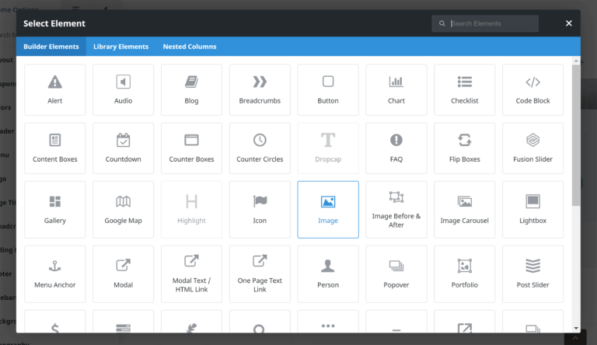Add the Counter Boxes element
The image size is (597, 345).
point(191,148)
